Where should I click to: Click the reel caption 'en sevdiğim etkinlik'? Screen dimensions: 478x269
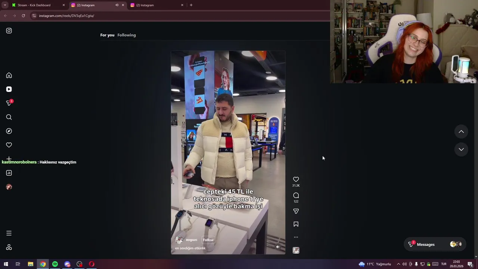(190, 248)
